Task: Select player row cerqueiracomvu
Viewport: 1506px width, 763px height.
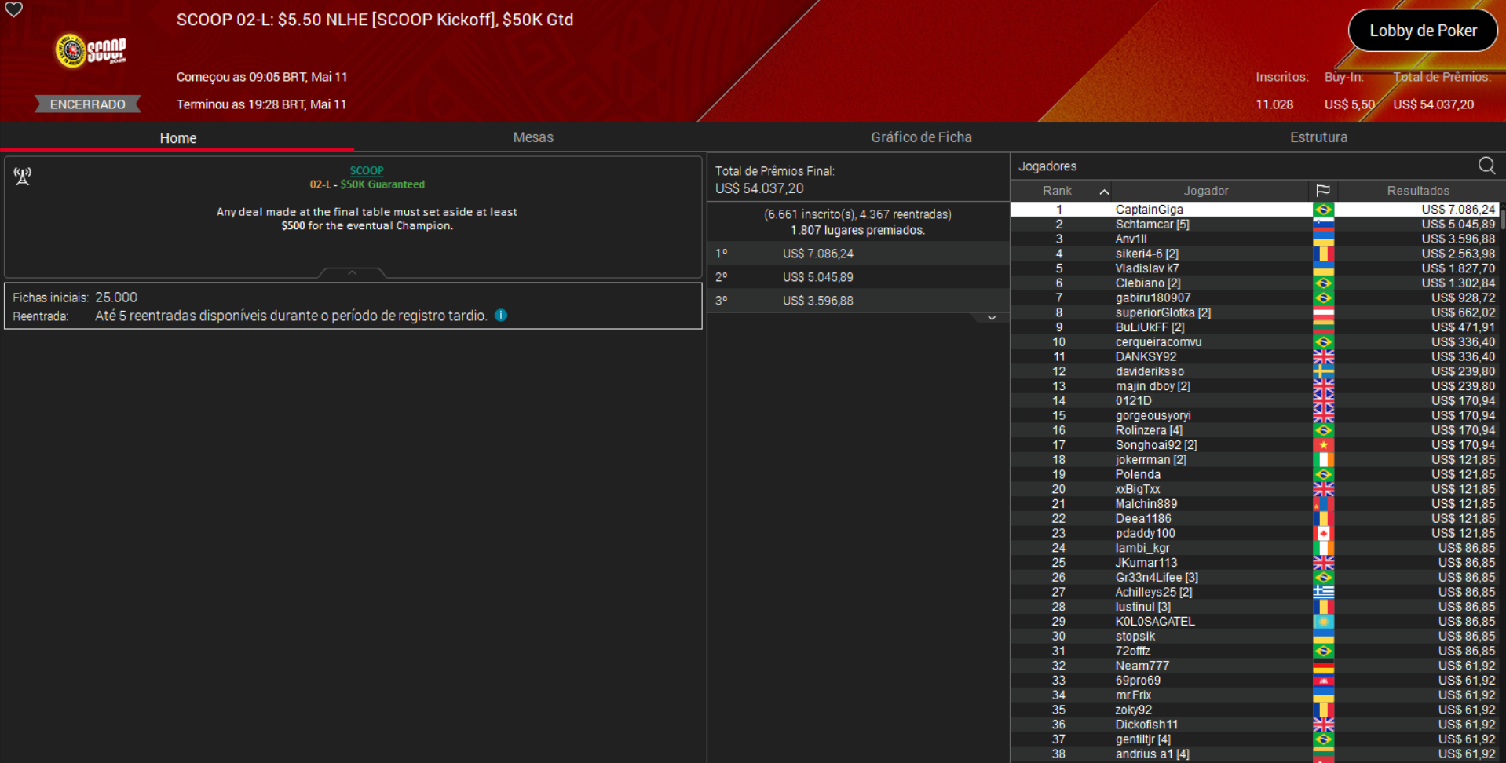Action: click(1255, 342)
